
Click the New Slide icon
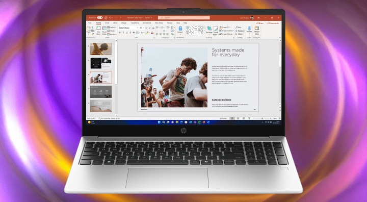coord(98,28)
